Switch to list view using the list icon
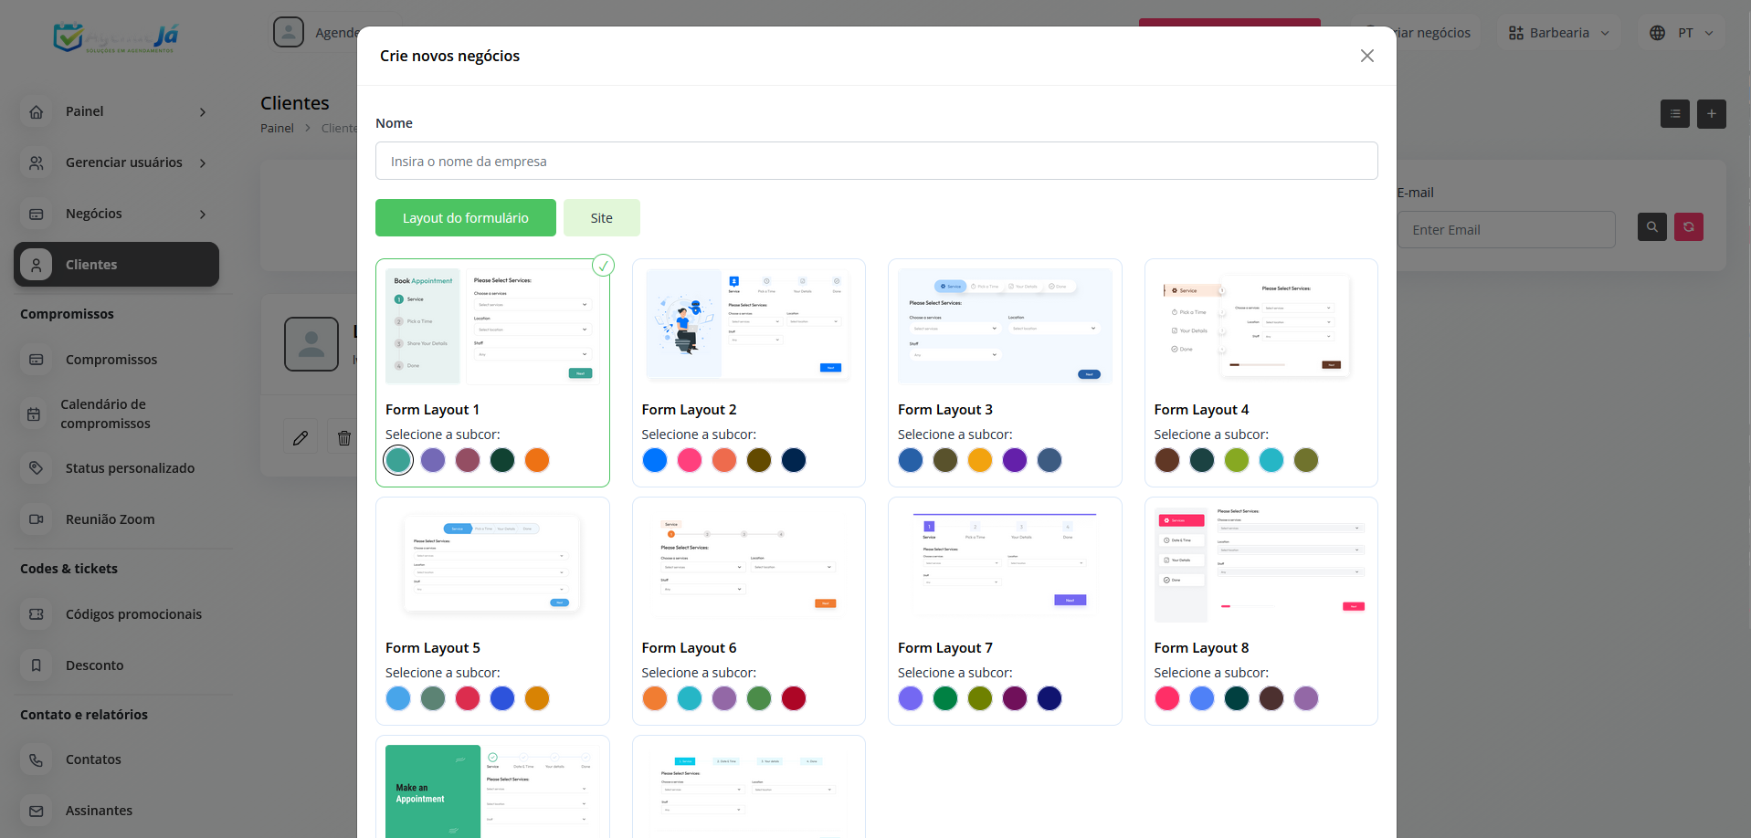The image size is (1751, 838). (x=1675, y=114)
